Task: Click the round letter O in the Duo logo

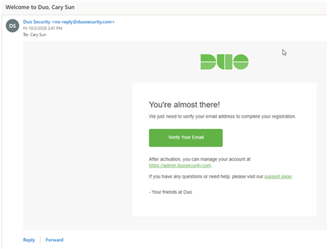Action: [x=241, y=62]
